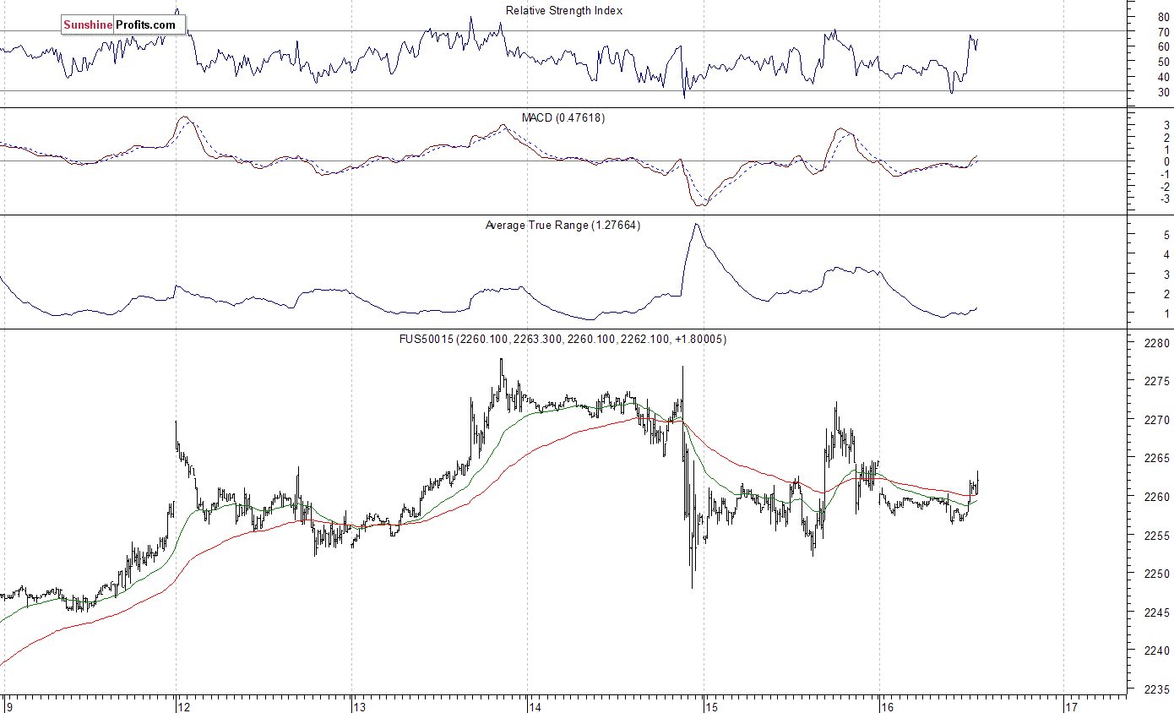1174x713 pixels.
Task: Click the price spike low near 2248
Action: point(693,586)
